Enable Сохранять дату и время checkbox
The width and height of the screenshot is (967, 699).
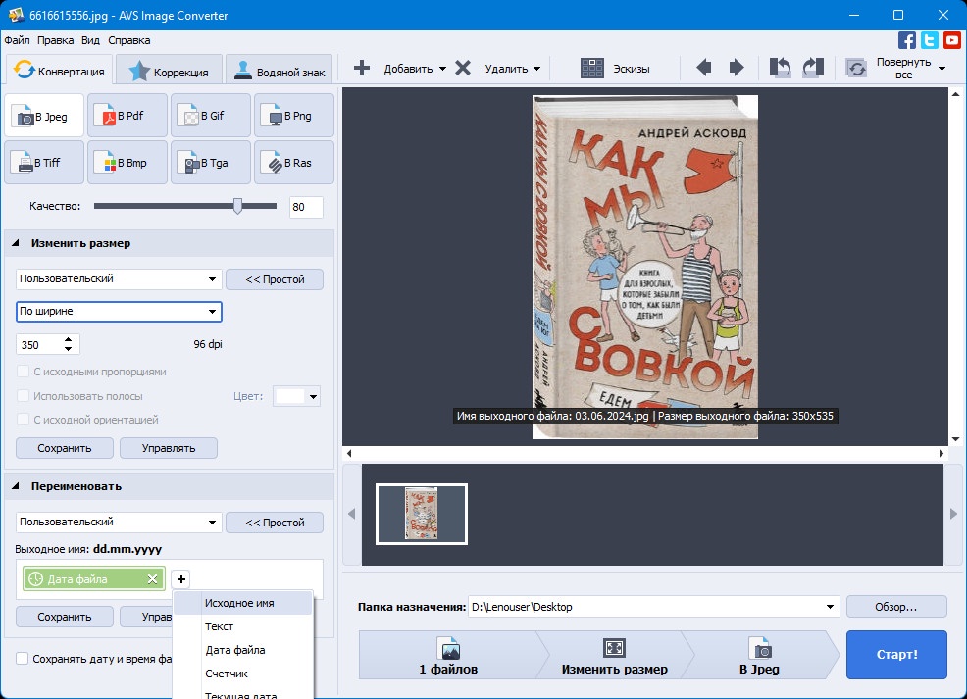pos(23,659)
